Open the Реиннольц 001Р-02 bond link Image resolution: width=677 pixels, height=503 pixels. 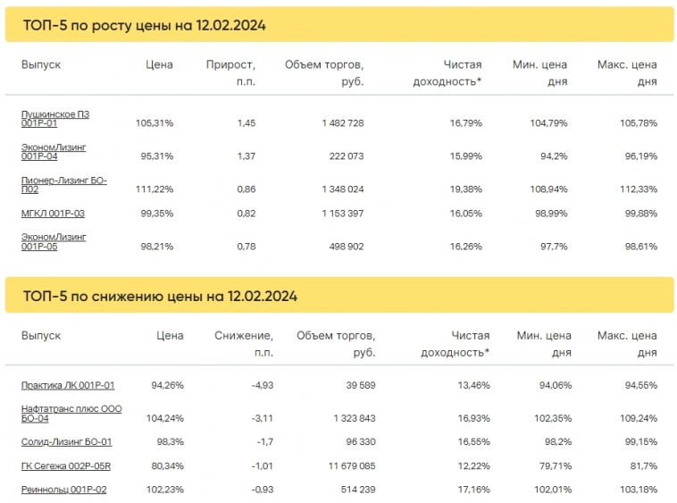pos(64,490)
